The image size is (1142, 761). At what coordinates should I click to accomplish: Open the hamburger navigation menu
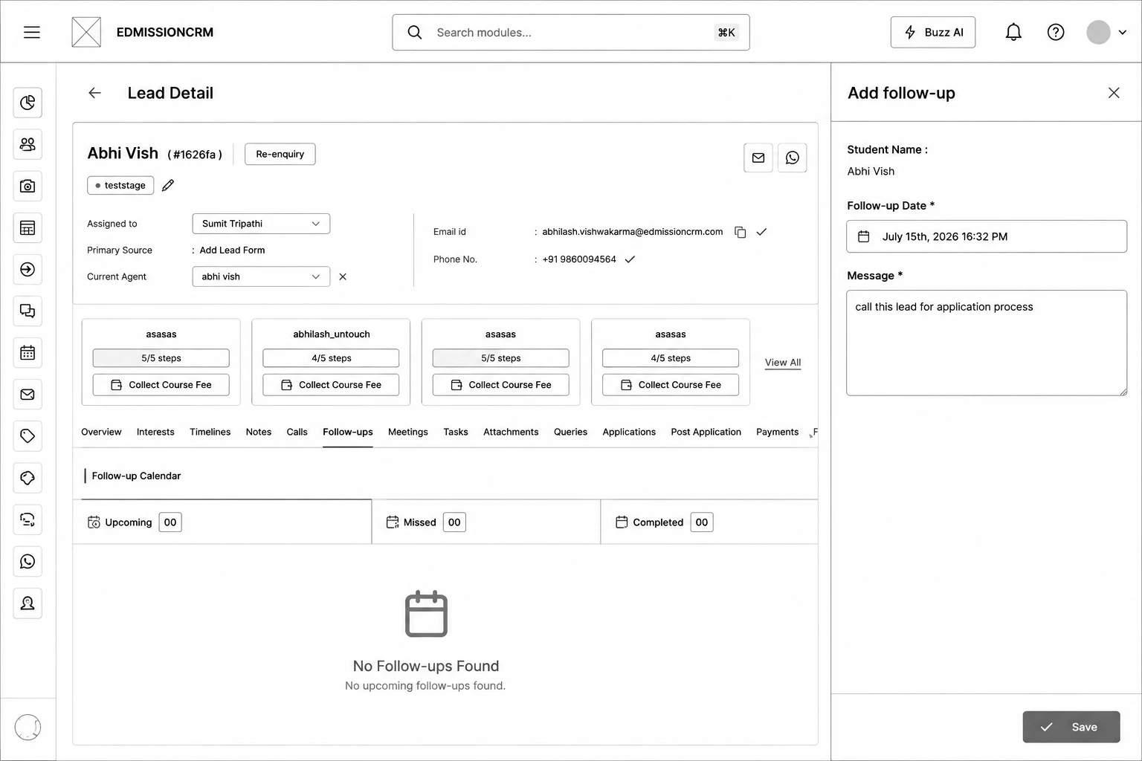pos(31,32)
